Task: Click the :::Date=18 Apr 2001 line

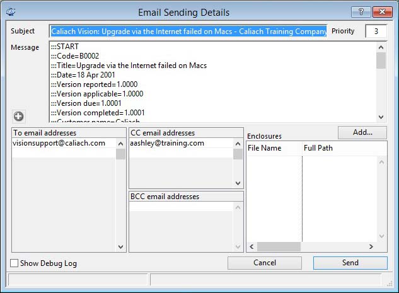Action: pos(83,75)
